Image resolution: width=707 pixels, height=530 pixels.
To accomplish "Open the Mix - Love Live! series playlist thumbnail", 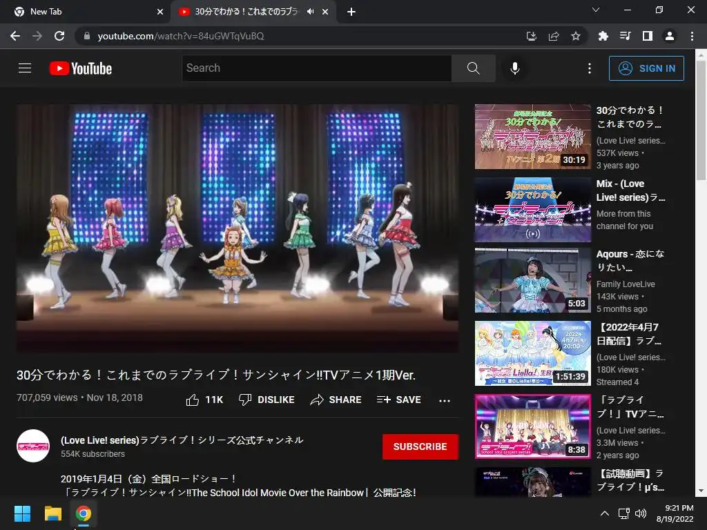I will (532, 210).
